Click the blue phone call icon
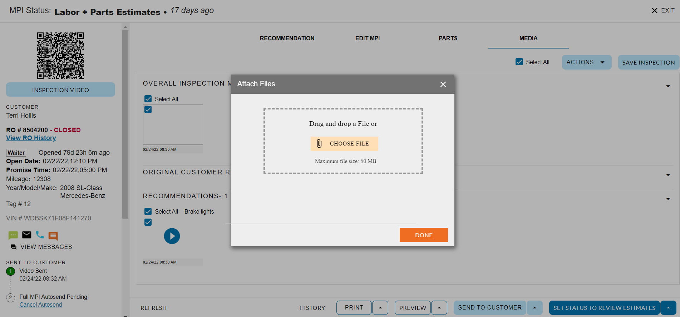 pos(40,235)
